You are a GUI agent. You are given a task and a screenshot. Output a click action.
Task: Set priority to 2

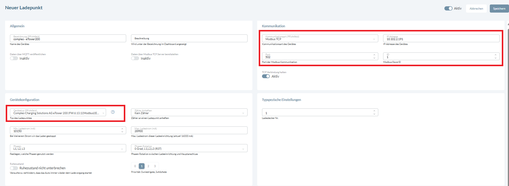coord(148,166)
